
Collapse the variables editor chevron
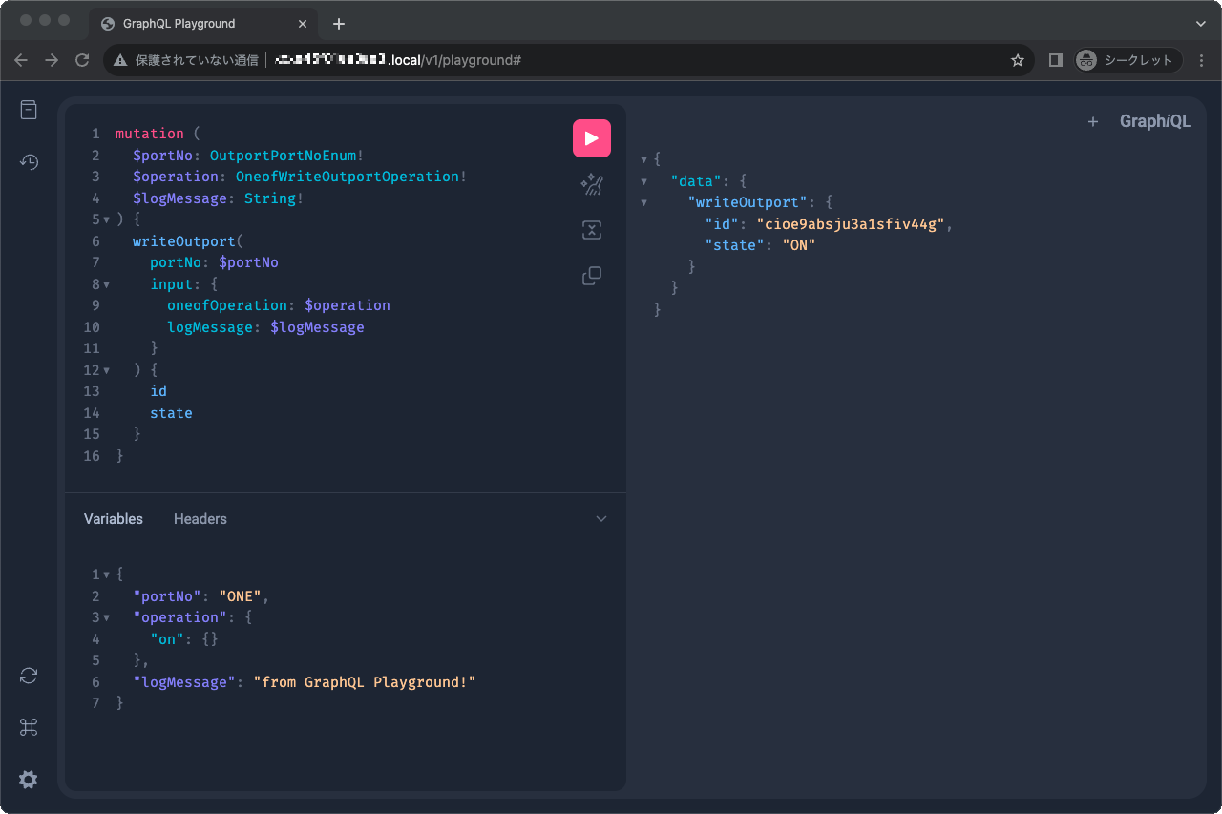pyautogui.click(x=601, y=519)
